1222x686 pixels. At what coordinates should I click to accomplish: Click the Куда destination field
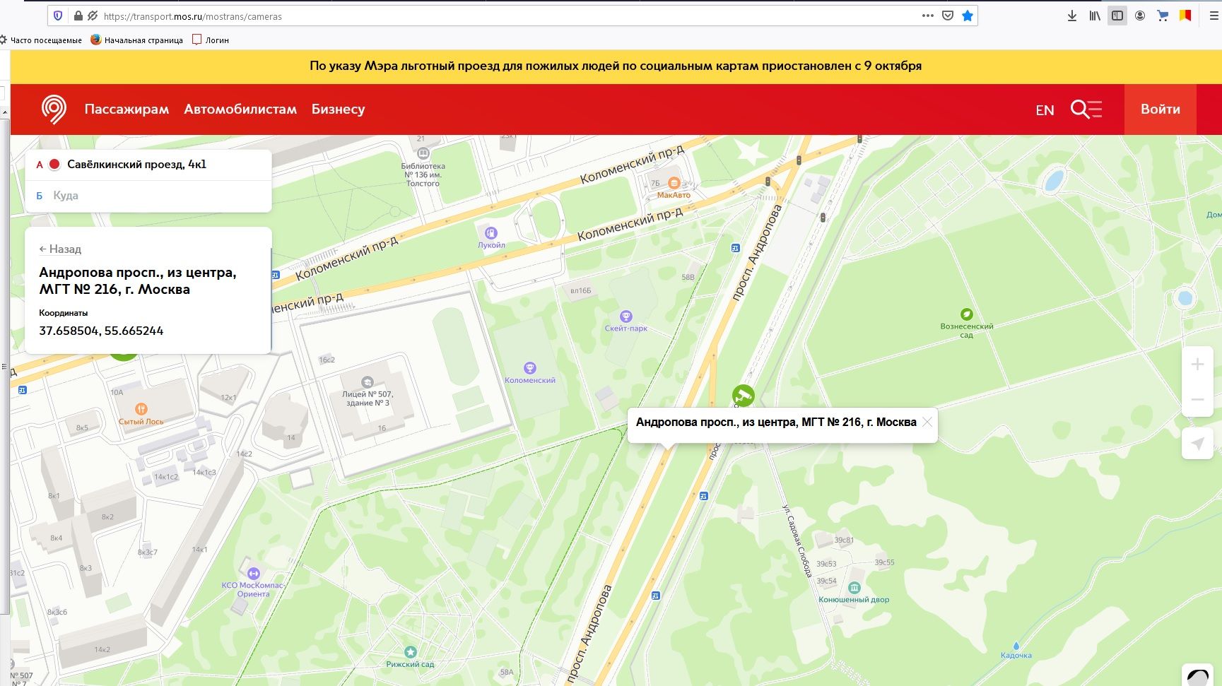click(148, 196)
